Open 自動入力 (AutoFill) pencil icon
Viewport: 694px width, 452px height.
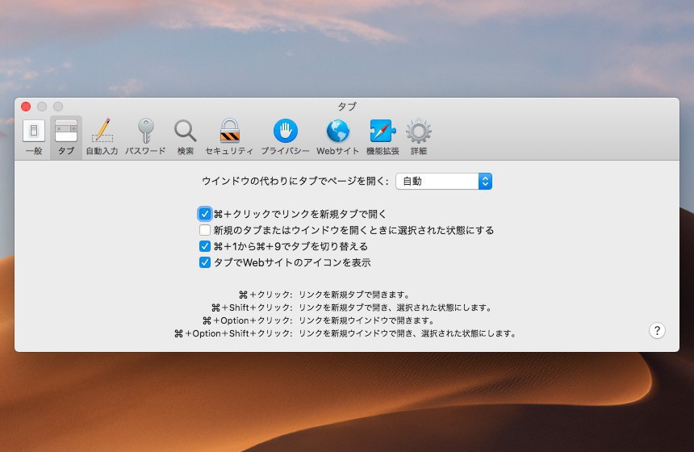102,136
